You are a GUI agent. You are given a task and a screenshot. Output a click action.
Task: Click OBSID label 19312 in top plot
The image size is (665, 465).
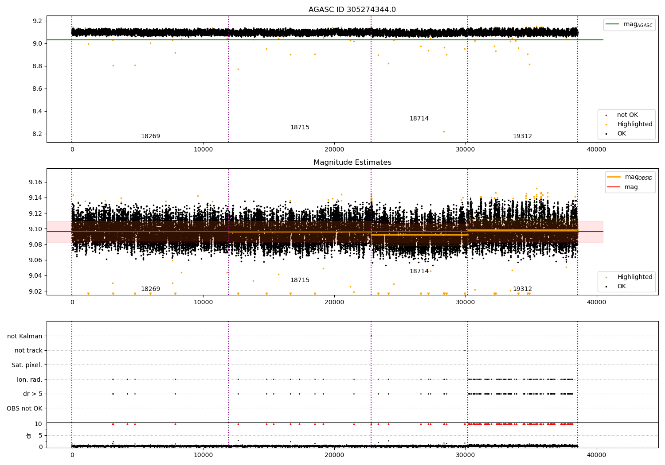pos(522,136)
